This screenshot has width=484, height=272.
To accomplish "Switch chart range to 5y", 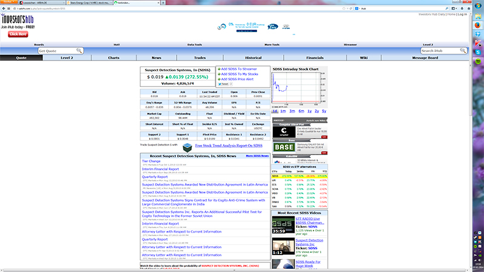I will coord(324,111).
